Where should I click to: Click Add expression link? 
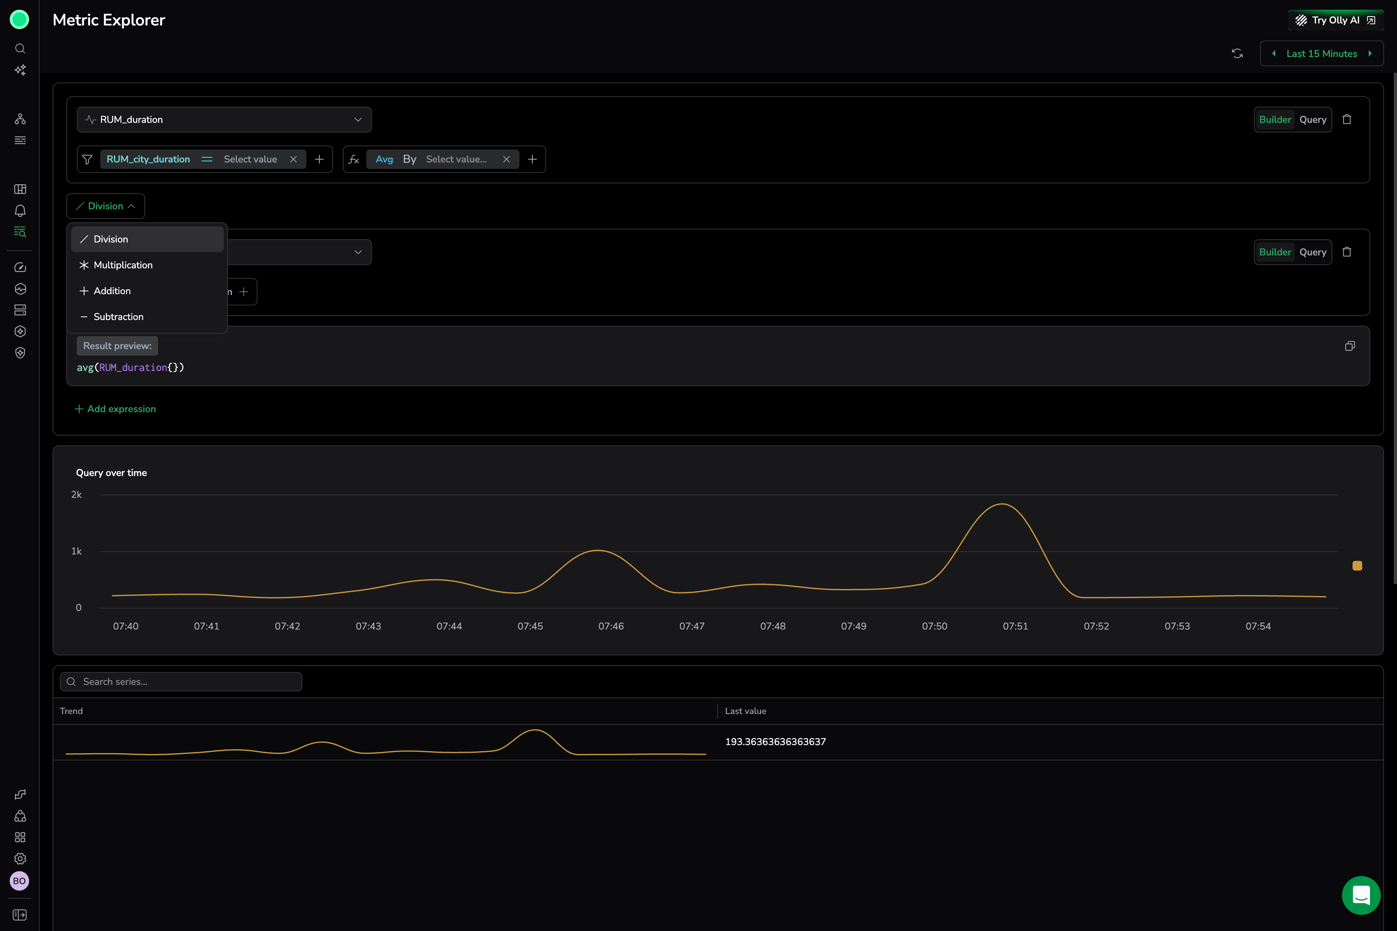click(x=116, y=409)
